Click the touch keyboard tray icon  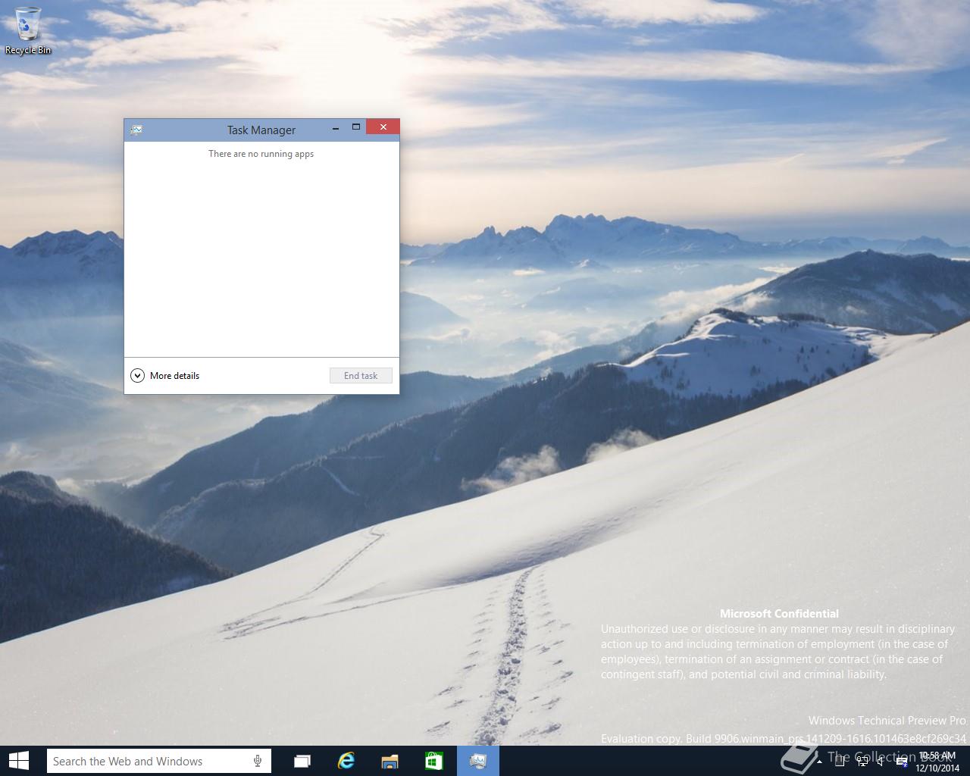(840, 761)
